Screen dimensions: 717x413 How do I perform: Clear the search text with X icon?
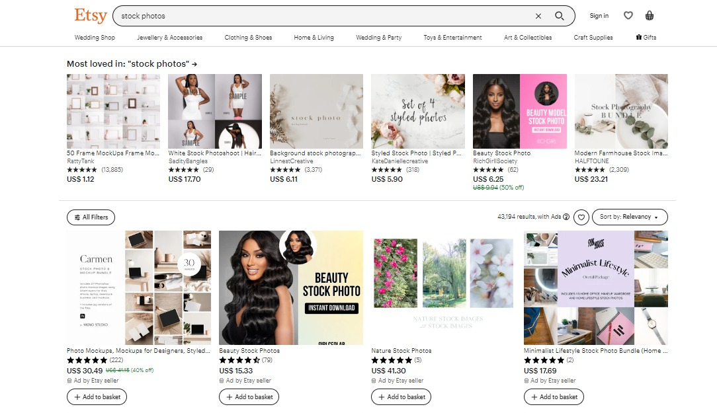(x=538, y=16)
